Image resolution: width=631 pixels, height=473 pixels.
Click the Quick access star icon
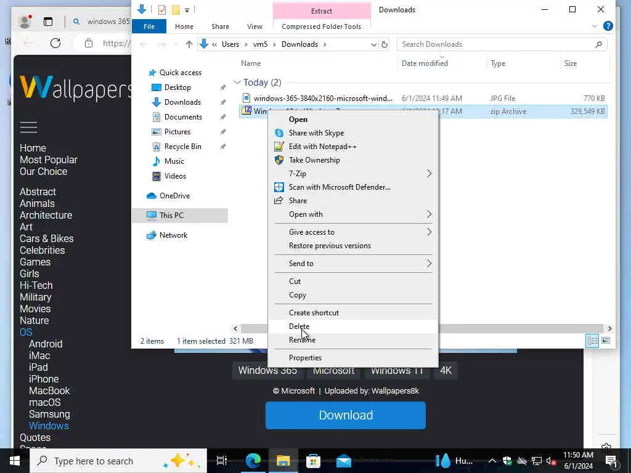click(152, 73)
